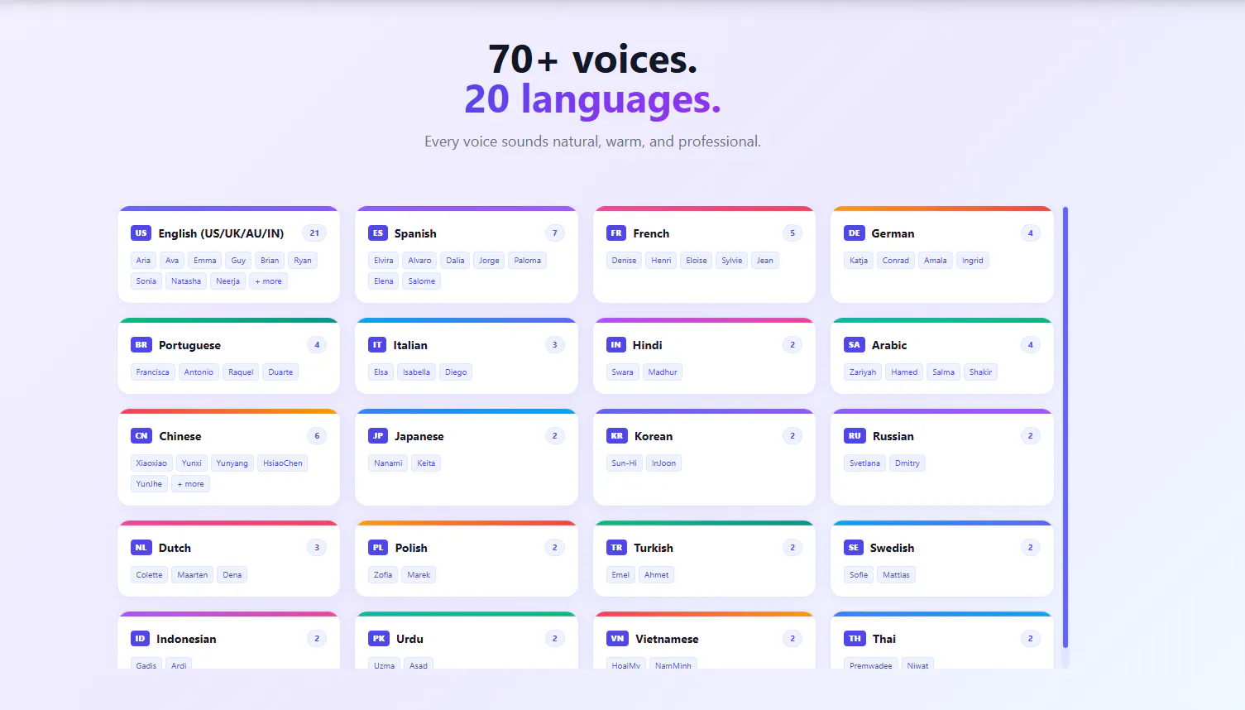This screenshot has height=710, width=1245.
Task: Choose the Paloma Spanish voice
Action: tap(528, 261)
